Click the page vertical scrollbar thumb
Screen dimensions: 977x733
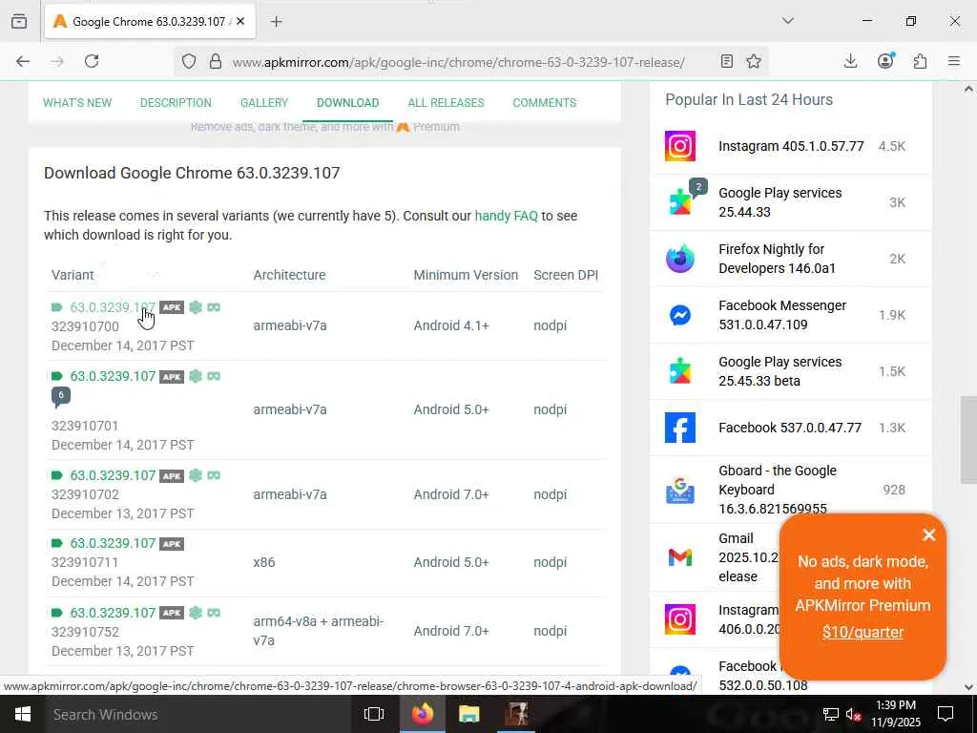click(x=968, y=439)
